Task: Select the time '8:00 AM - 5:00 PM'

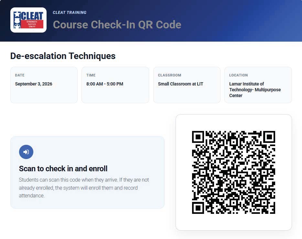Action: tap(105, 84)
